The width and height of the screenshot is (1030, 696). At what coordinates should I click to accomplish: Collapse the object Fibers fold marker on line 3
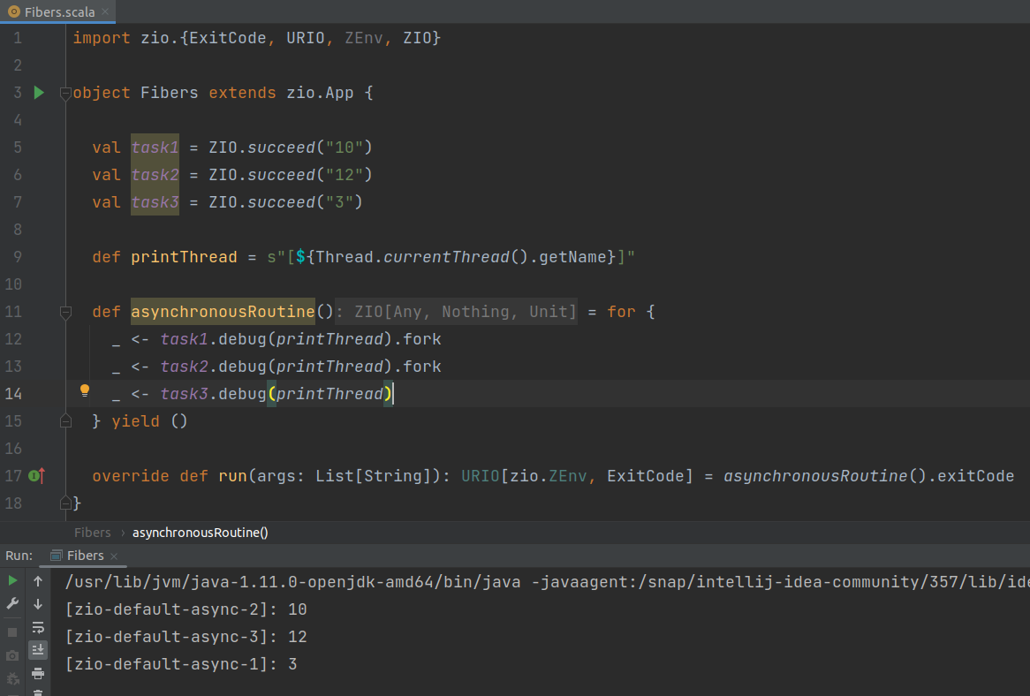65,93
